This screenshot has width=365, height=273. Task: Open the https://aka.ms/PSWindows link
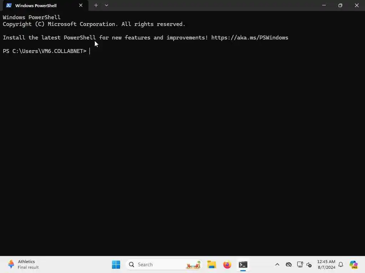tap(250, 38)
